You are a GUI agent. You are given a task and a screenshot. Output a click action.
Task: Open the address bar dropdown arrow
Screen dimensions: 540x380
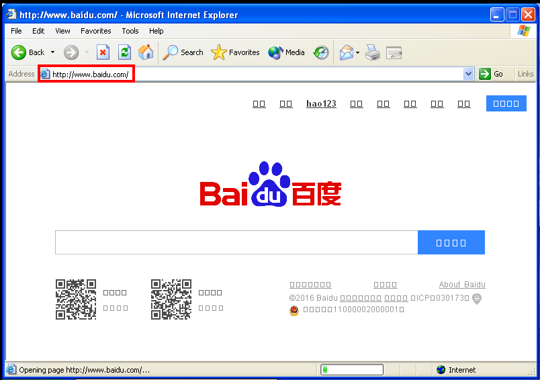coord(468,74)
